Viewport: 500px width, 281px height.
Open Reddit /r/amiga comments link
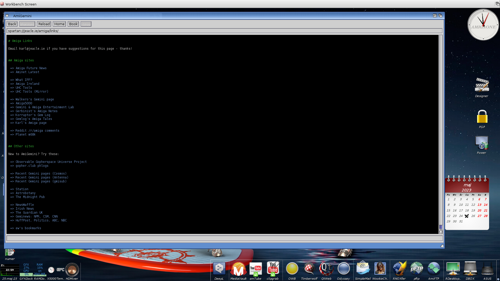(37, 131)
